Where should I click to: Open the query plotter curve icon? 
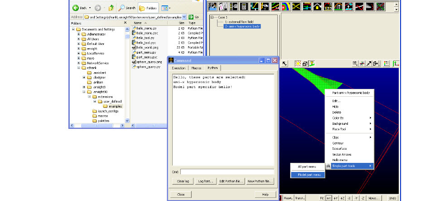coord(255,6)
